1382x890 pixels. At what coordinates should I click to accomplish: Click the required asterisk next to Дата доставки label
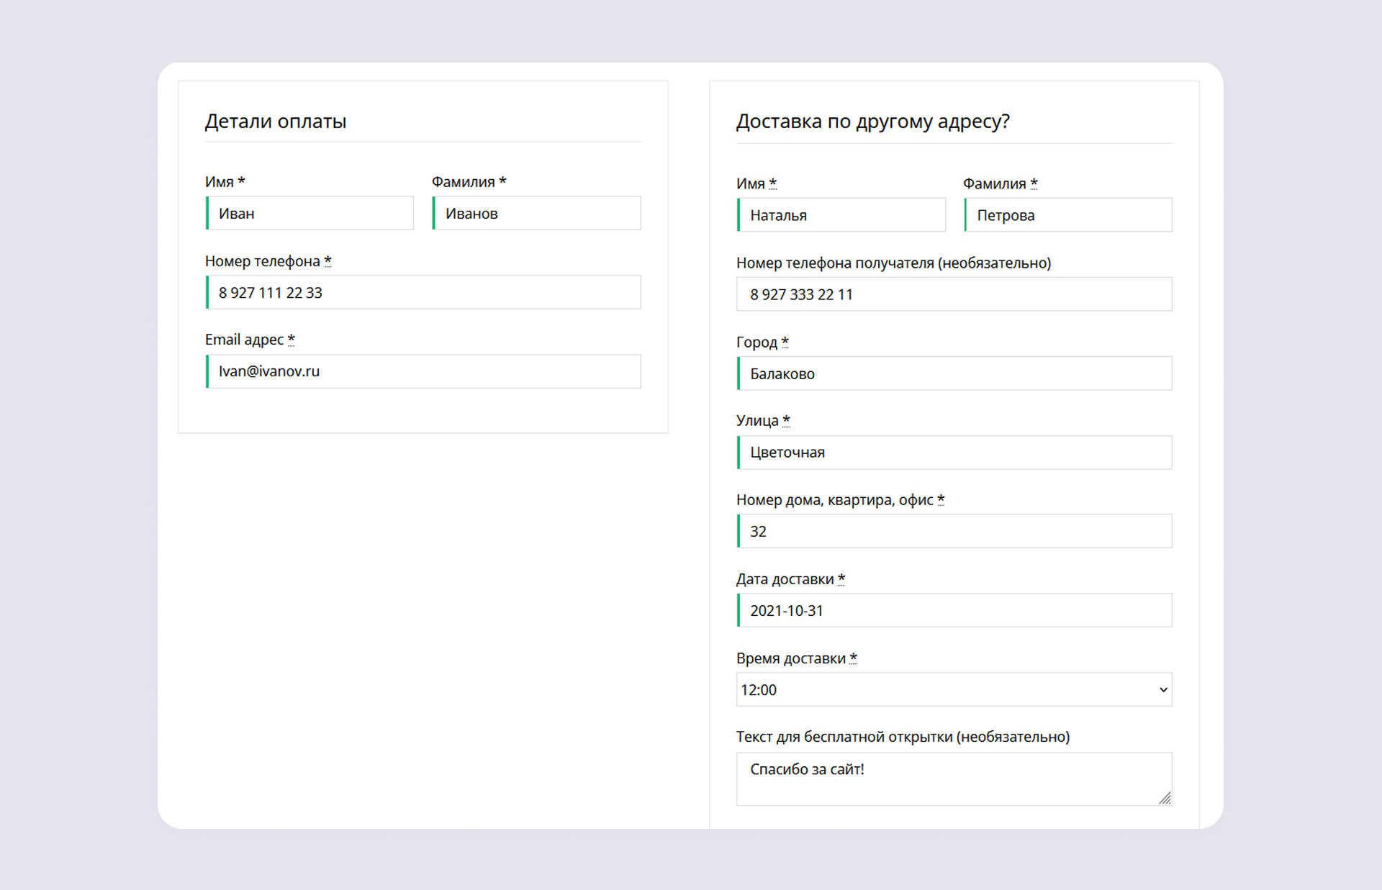(841, 578)
